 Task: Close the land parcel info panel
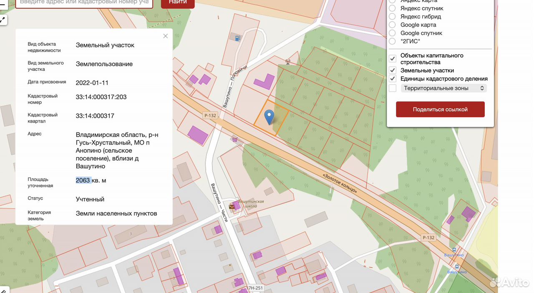[165, 36]
